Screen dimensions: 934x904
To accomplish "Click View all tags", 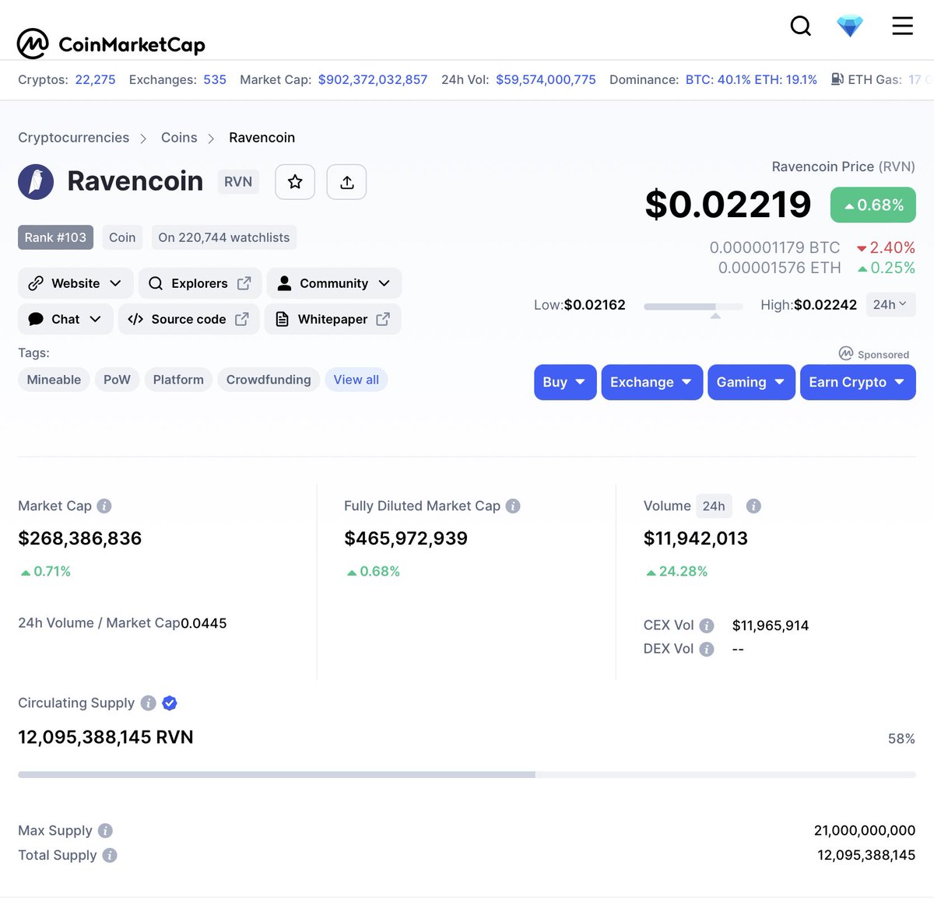I will coord(356,380).
